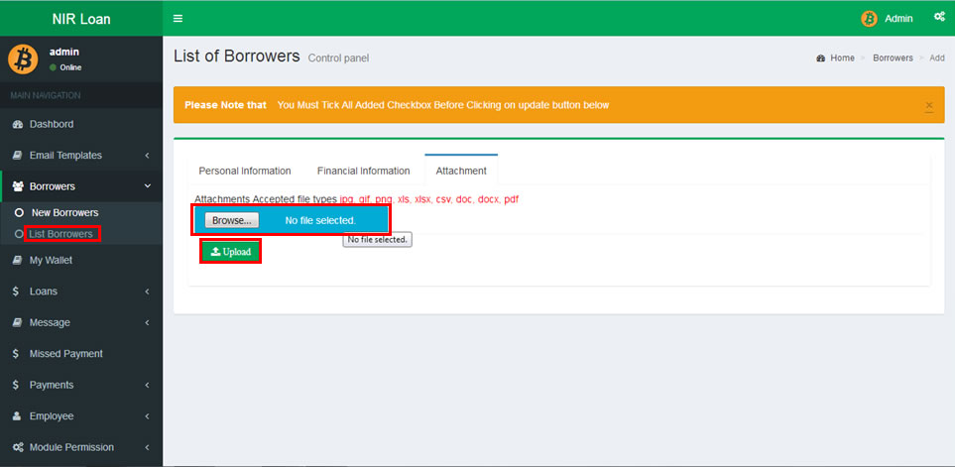Click the My Wallet sidebar item

[51, 260]
